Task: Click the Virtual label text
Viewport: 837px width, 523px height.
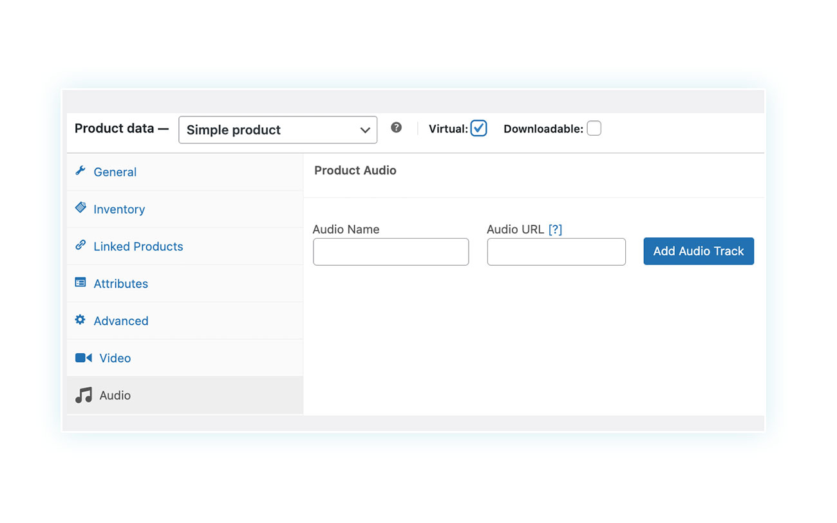Action: coord(448,129)
